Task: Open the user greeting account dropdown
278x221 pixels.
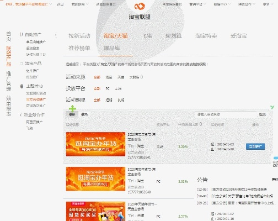Action: click(29, 4)
